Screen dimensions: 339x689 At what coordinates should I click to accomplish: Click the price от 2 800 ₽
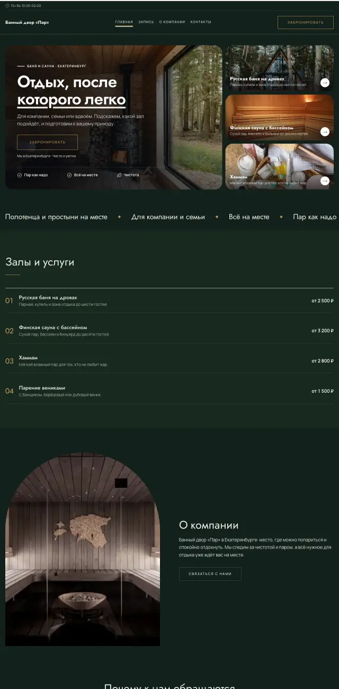click(323, 361)
